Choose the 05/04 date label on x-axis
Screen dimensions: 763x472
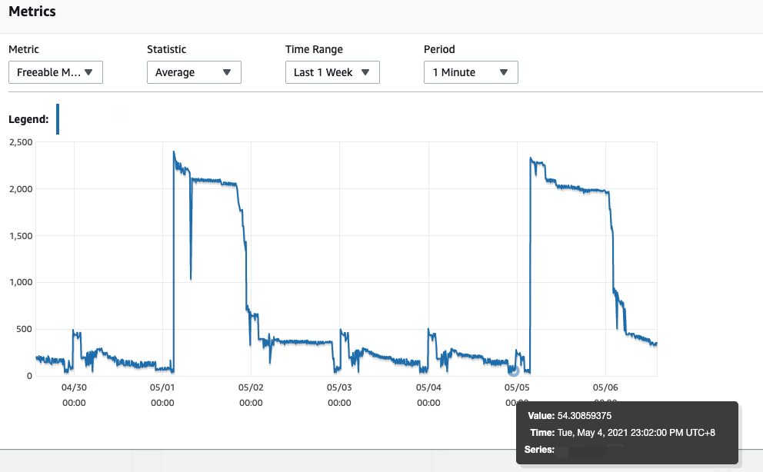tap(428, 388)
